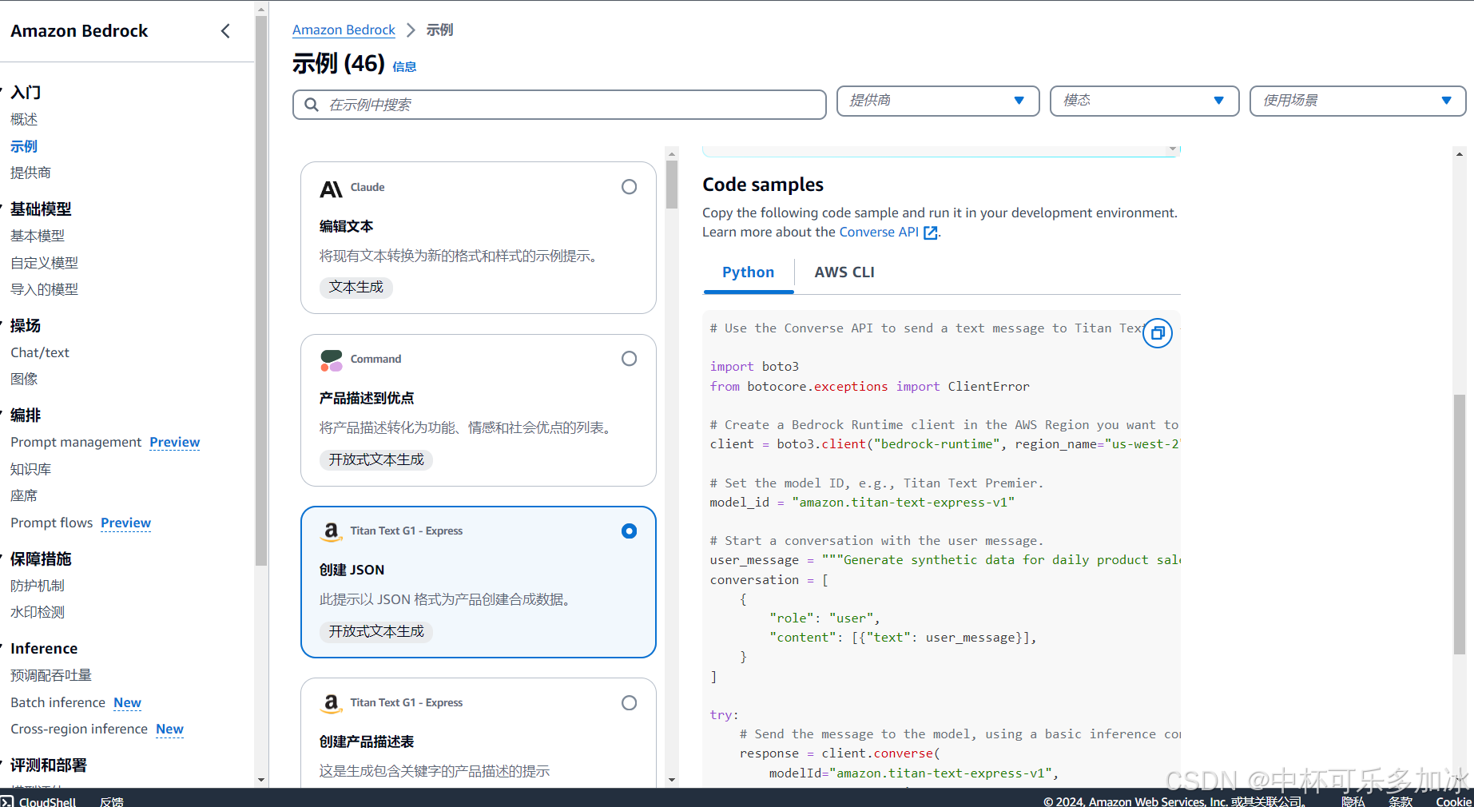Click the examples list scrollbar thumb
Image resolution: width=1474 pixels, height=807 pixels.
(672, 185)
